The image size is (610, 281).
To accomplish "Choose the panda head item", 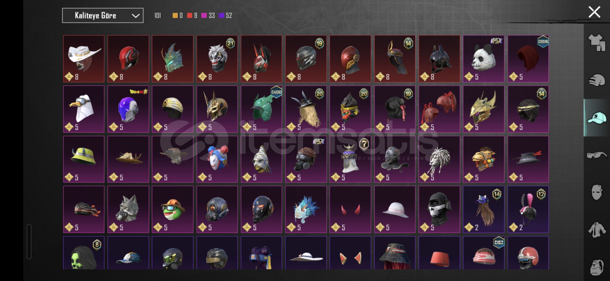I will coord(484,59).
